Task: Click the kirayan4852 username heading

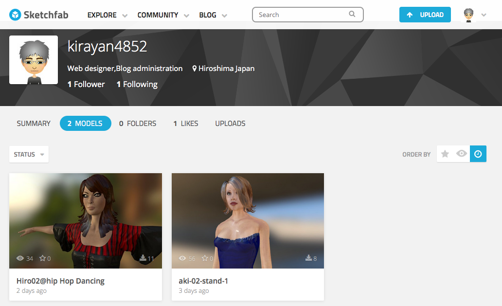Action: [107, 47]
